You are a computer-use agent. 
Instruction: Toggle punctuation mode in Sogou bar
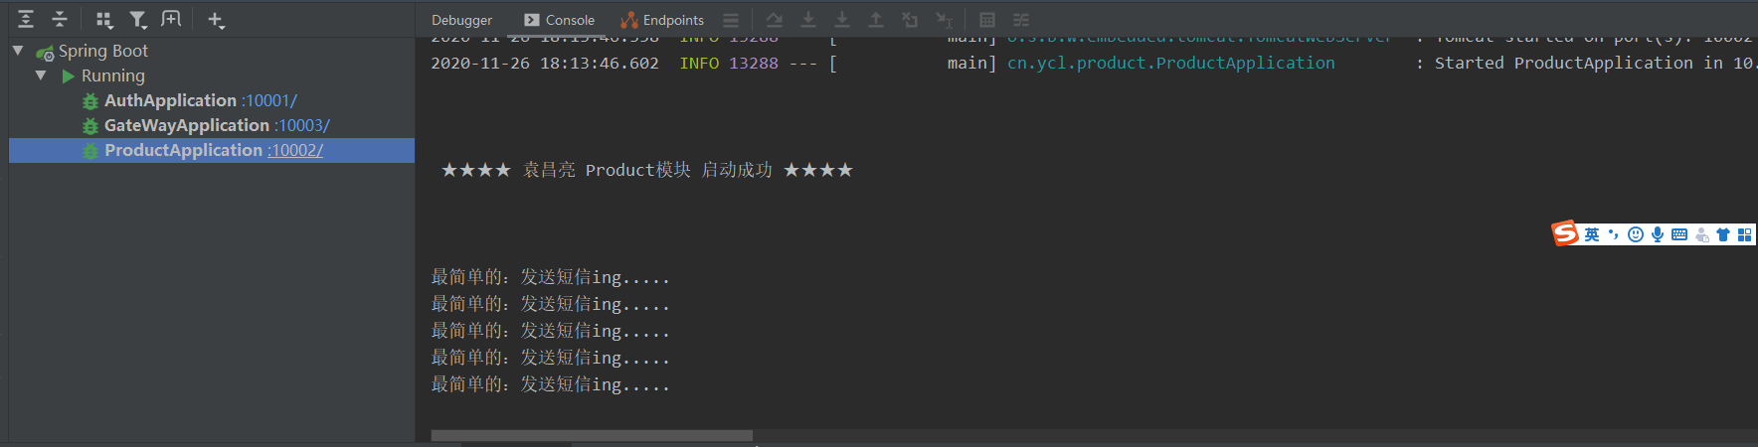click(x=1613, y=234)
